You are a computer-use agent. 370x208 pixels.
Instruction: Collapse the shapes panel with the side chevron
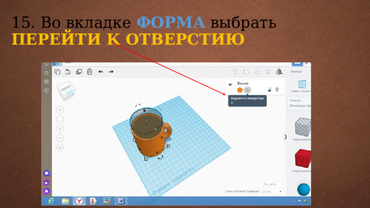pyautogui.click(x=285, y=137)
